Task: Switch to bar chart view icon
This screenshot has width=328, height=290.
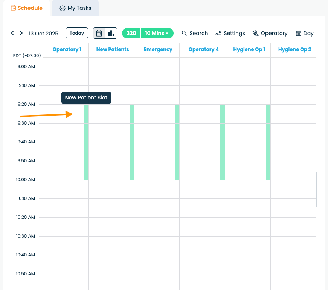Action: (x=111, y=33)
